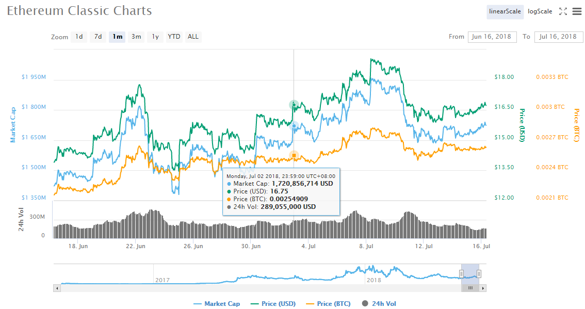Click the 2017 navigator year label
This screenshot has width=585, height=309.
point(163,280)
